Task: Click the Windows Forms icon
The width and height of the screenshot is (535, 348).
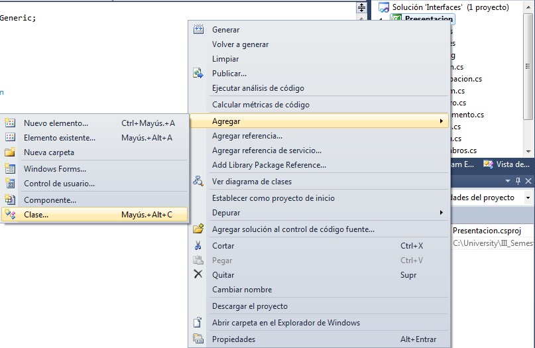Action: pos(10,168)
